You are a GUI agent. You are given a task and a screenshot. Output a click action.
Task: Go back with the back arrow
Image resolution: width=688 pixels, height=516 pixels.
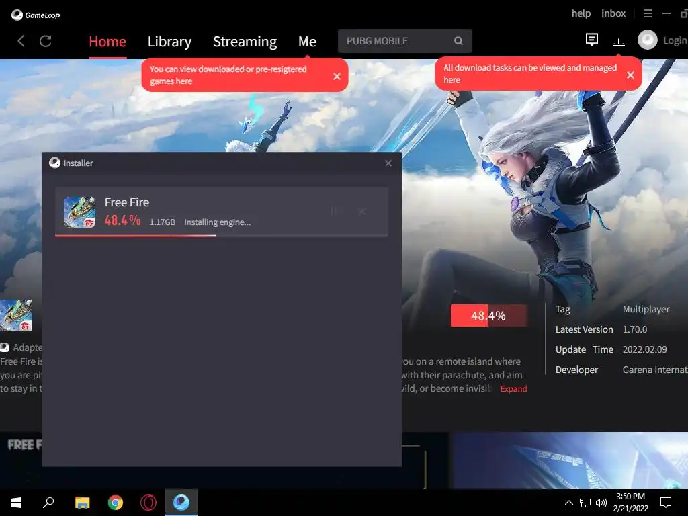pos(21,41)
